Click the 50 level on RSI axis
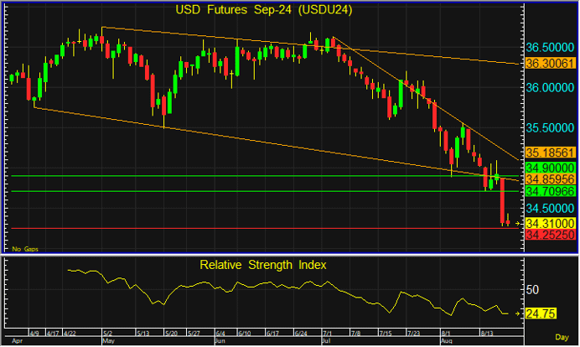The width and height of the screenshot is (580, 347). (533, 289)
